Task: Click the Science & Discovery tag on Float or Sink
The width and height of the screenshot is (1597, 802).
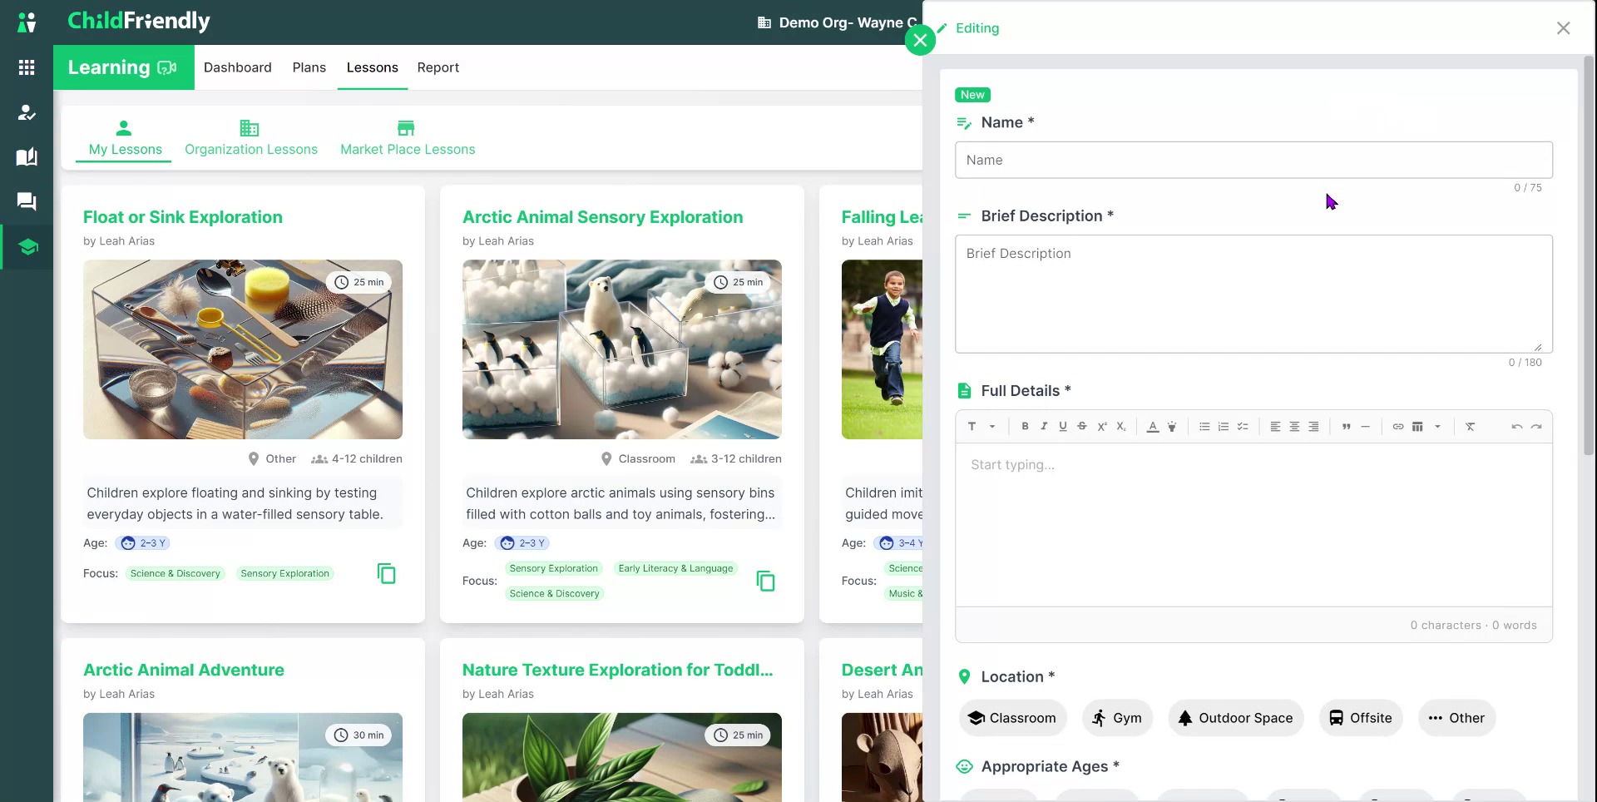Action: coord(176,573)
